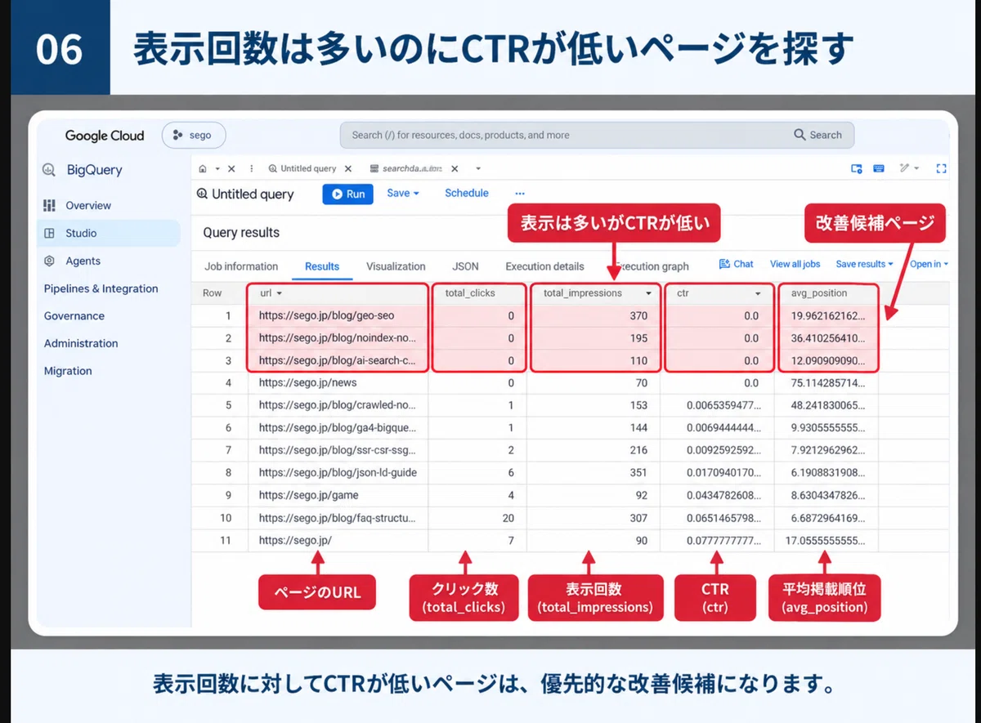This screenshot has width=981, height=723.
Task: Expand the Save results dropdown
Action: coord(864,264)
